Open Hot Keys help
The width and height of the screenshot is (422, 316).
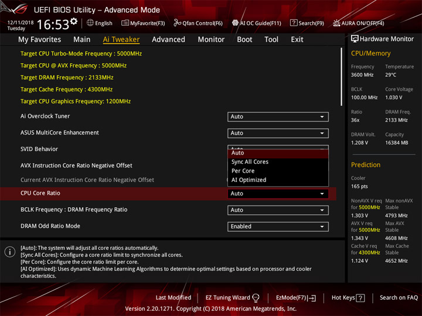(343, 298)
